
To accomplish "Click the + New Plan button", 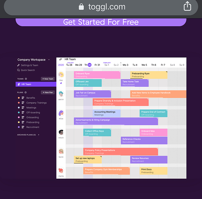I will pyautogui.click(x=48, y=92).
